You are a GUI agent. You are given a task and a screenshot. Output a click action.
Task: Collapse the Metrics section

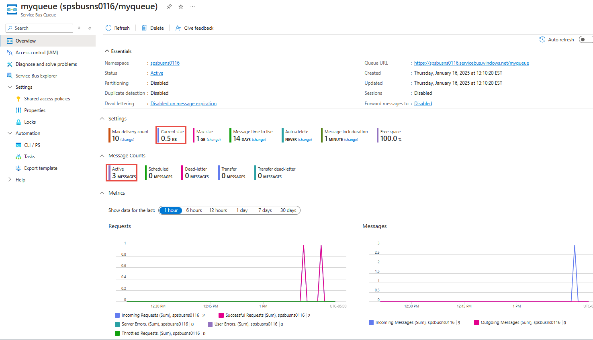(102, 193)
